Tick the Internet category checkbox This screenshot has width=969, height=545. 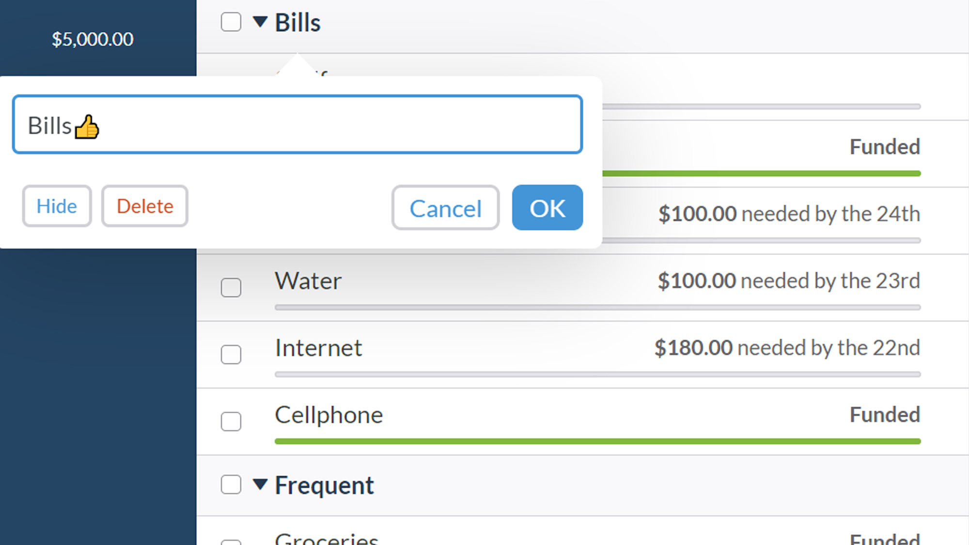[231, 354]
